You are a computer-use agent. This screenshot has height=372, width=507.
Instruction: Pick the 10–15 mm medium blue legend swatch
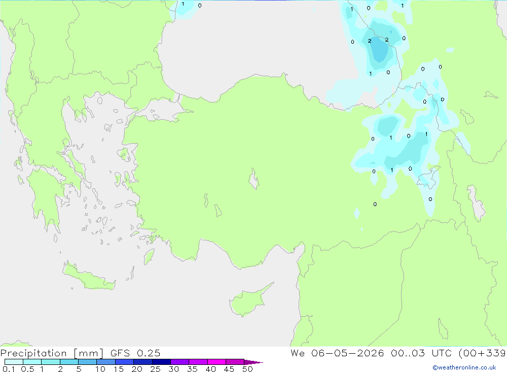(106, 362)
